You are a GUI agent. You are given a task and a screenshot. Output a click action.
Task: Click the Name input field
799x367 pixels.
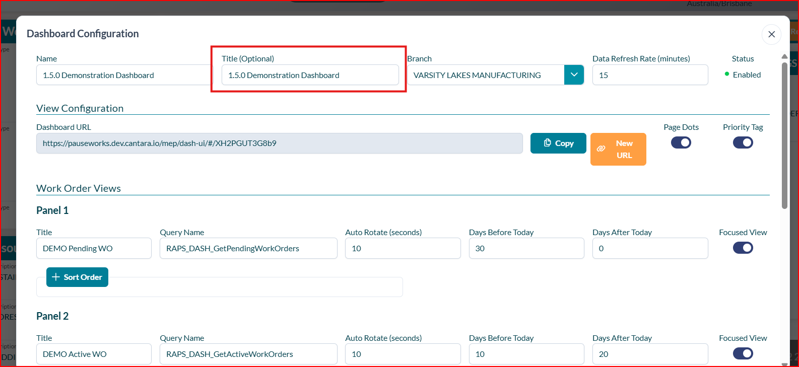point(123,75)
